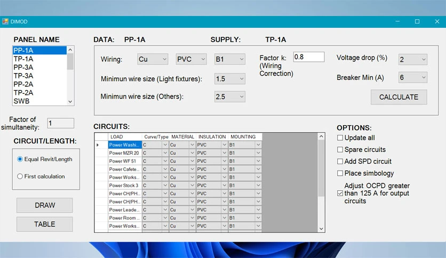Select PP-1A in the panel list
This screenshot has height=258, width=446.
(x=39, y=50)
